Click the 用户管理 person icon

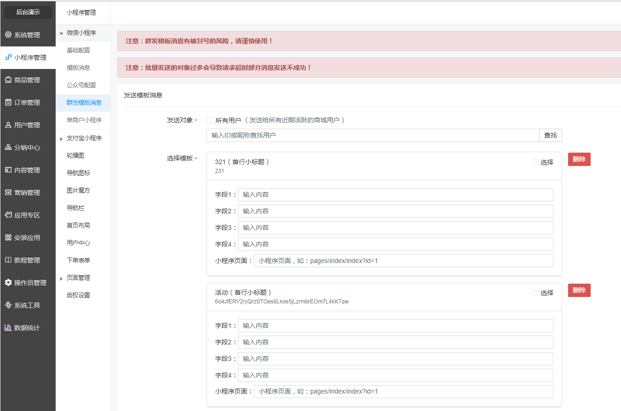point(8,125)
